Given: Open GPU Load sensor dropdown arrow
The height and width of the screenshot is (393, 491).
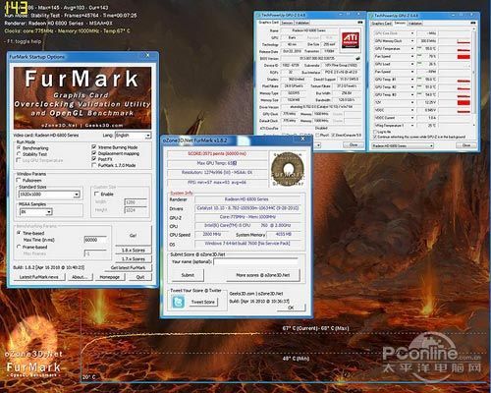Looking at the screenshot, I should 412,64.
